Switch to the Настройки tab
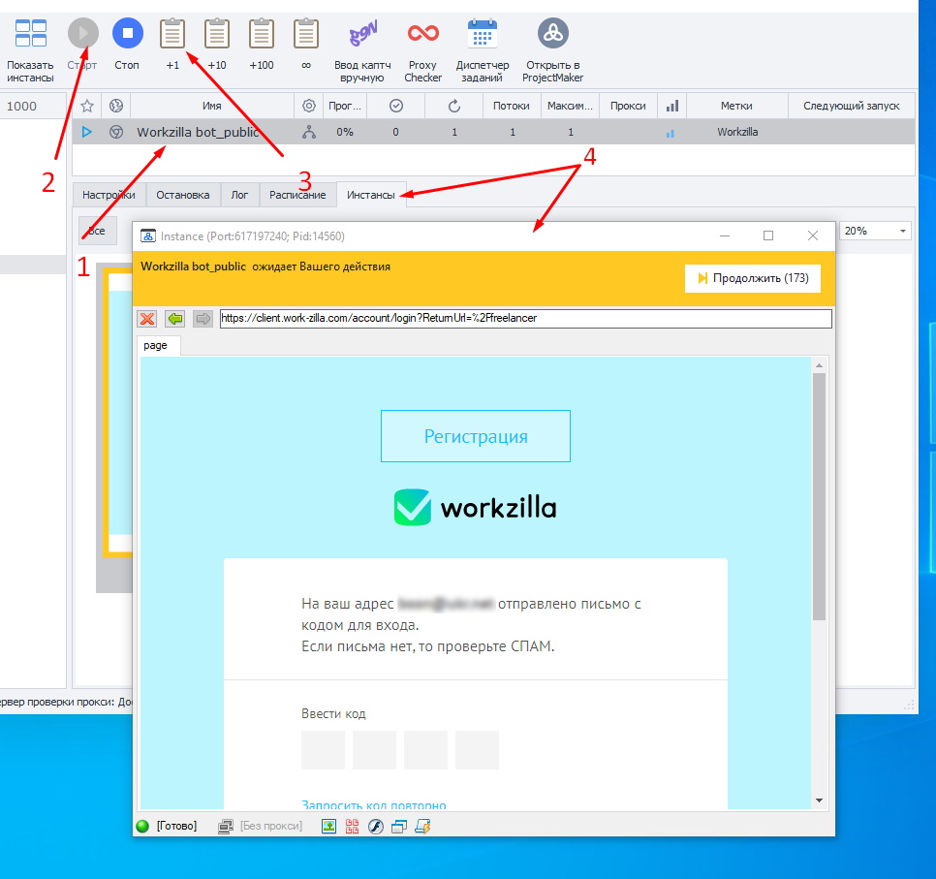Screen dimensions: 936x879 pyautogui.click(x=109, y=195)
